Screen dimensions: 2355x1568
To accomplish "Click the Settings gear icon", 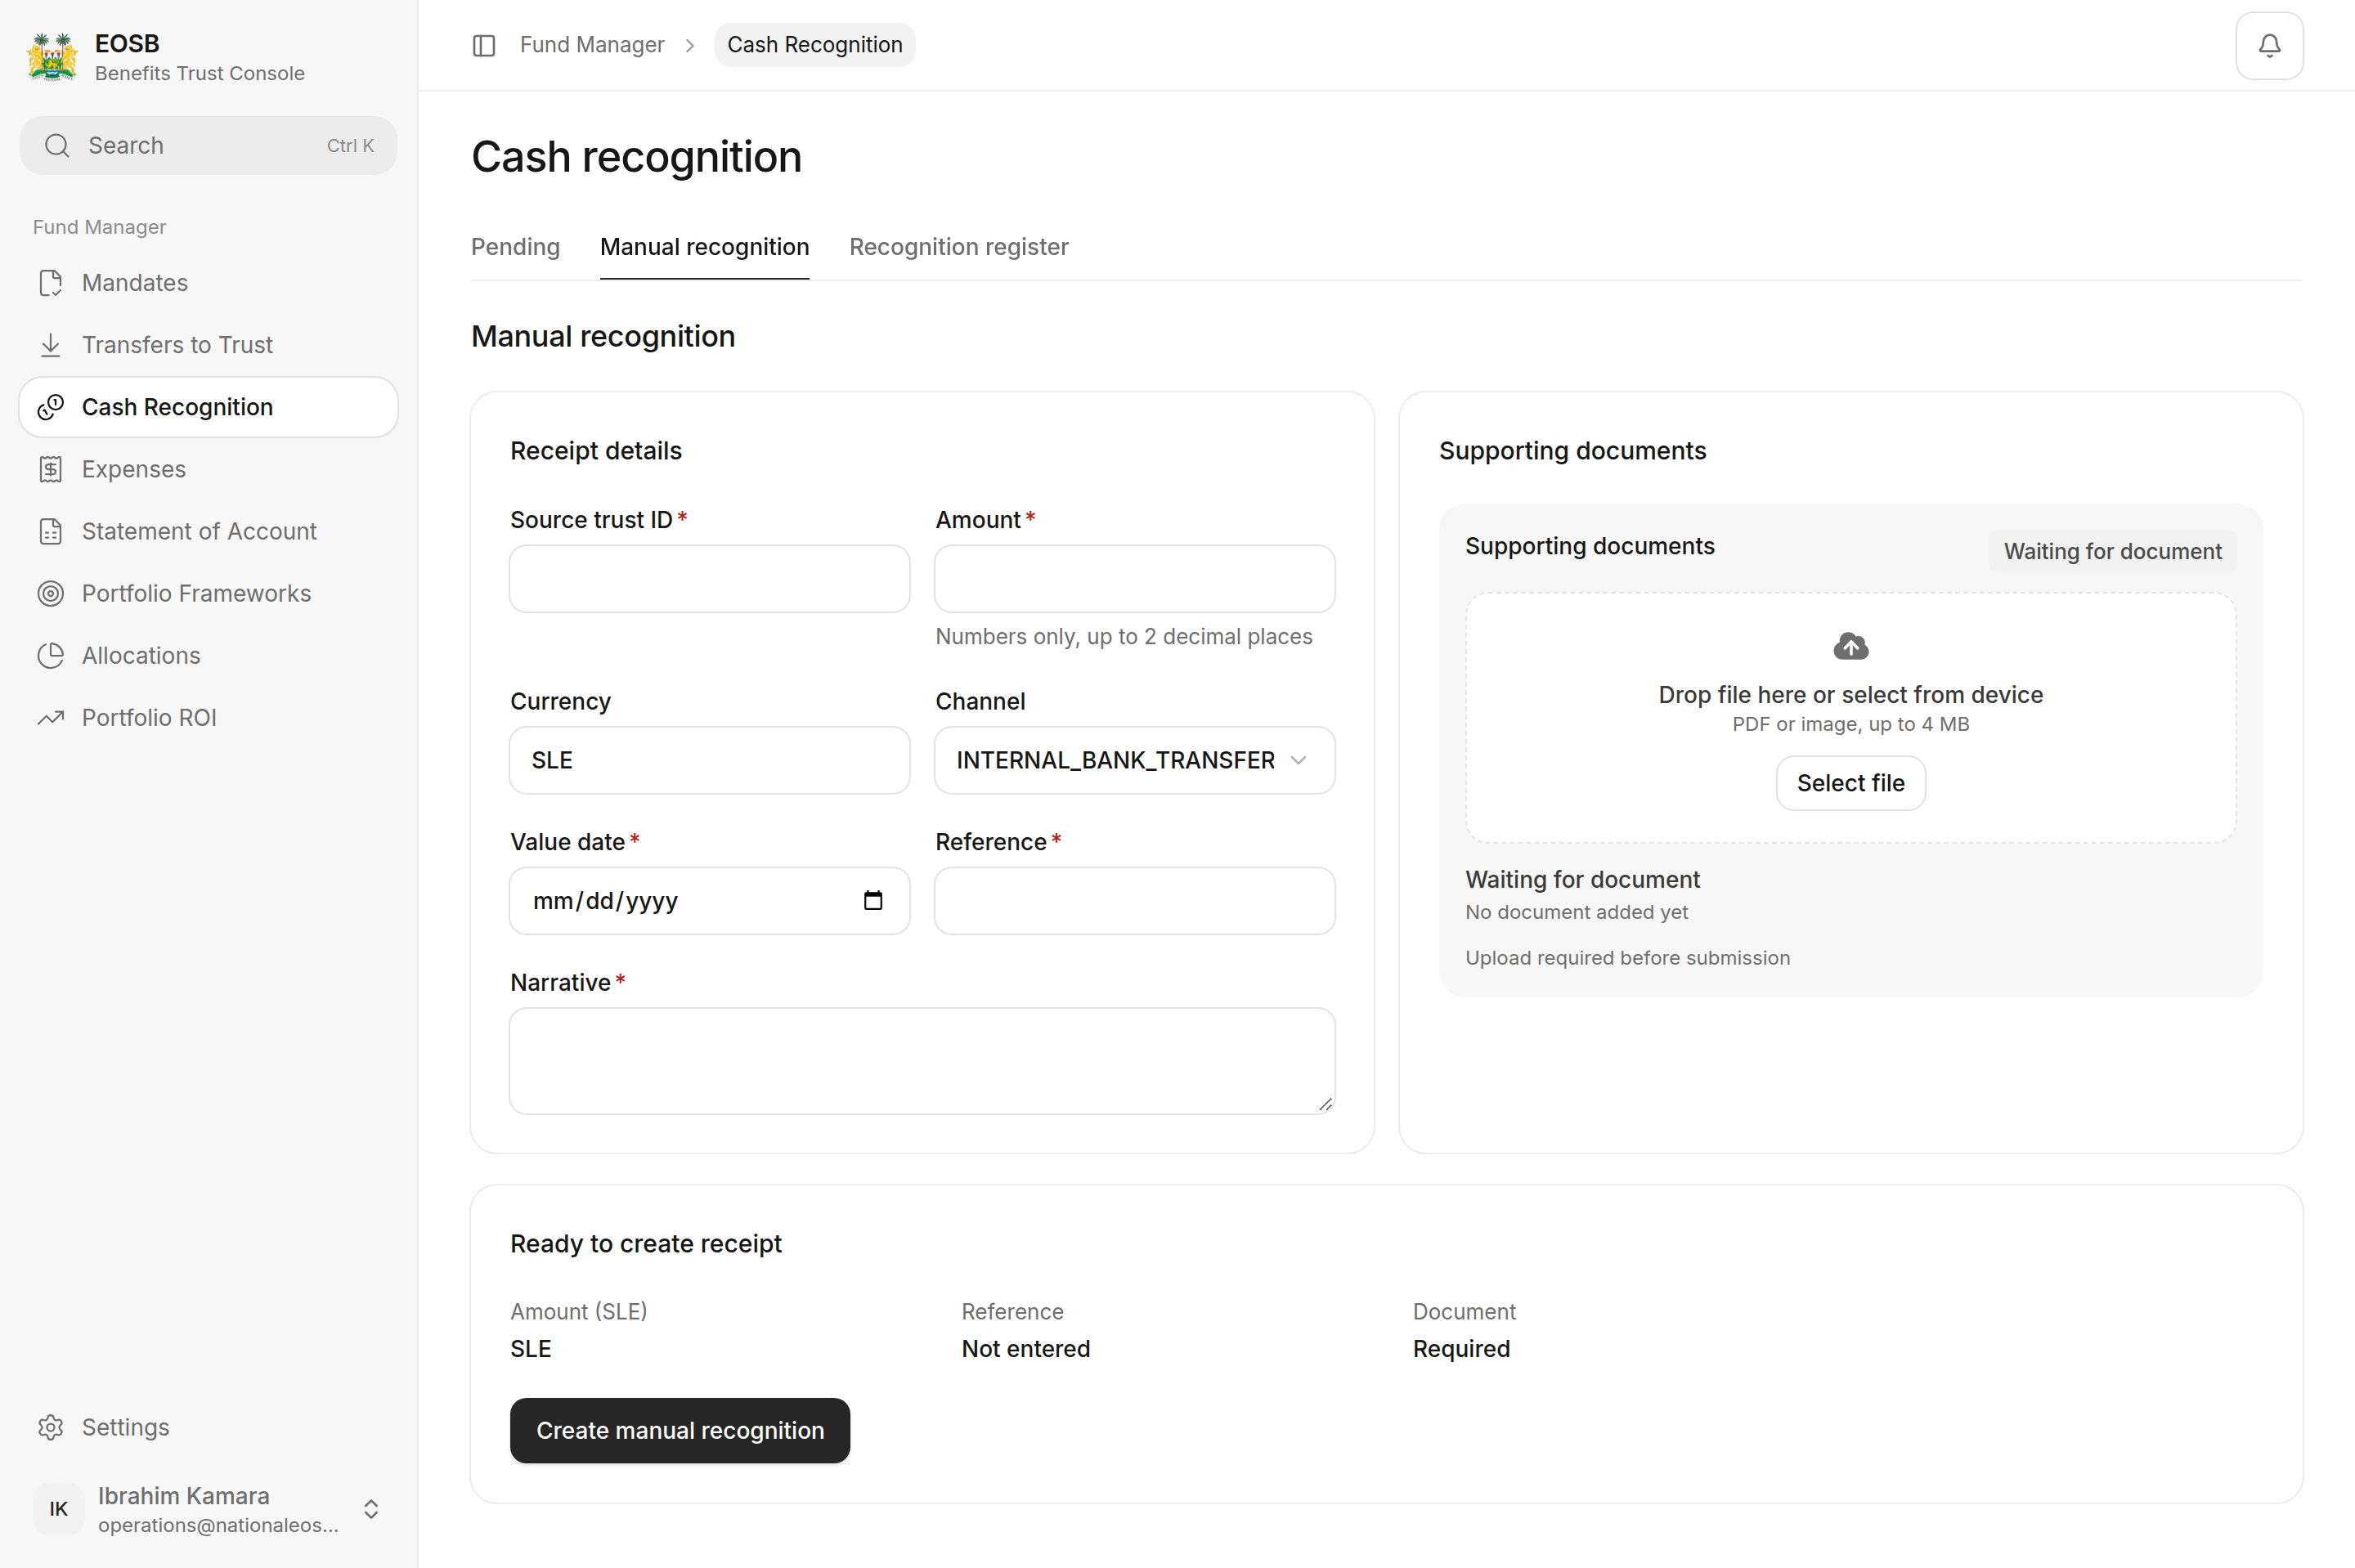I will click(51, 1427).
